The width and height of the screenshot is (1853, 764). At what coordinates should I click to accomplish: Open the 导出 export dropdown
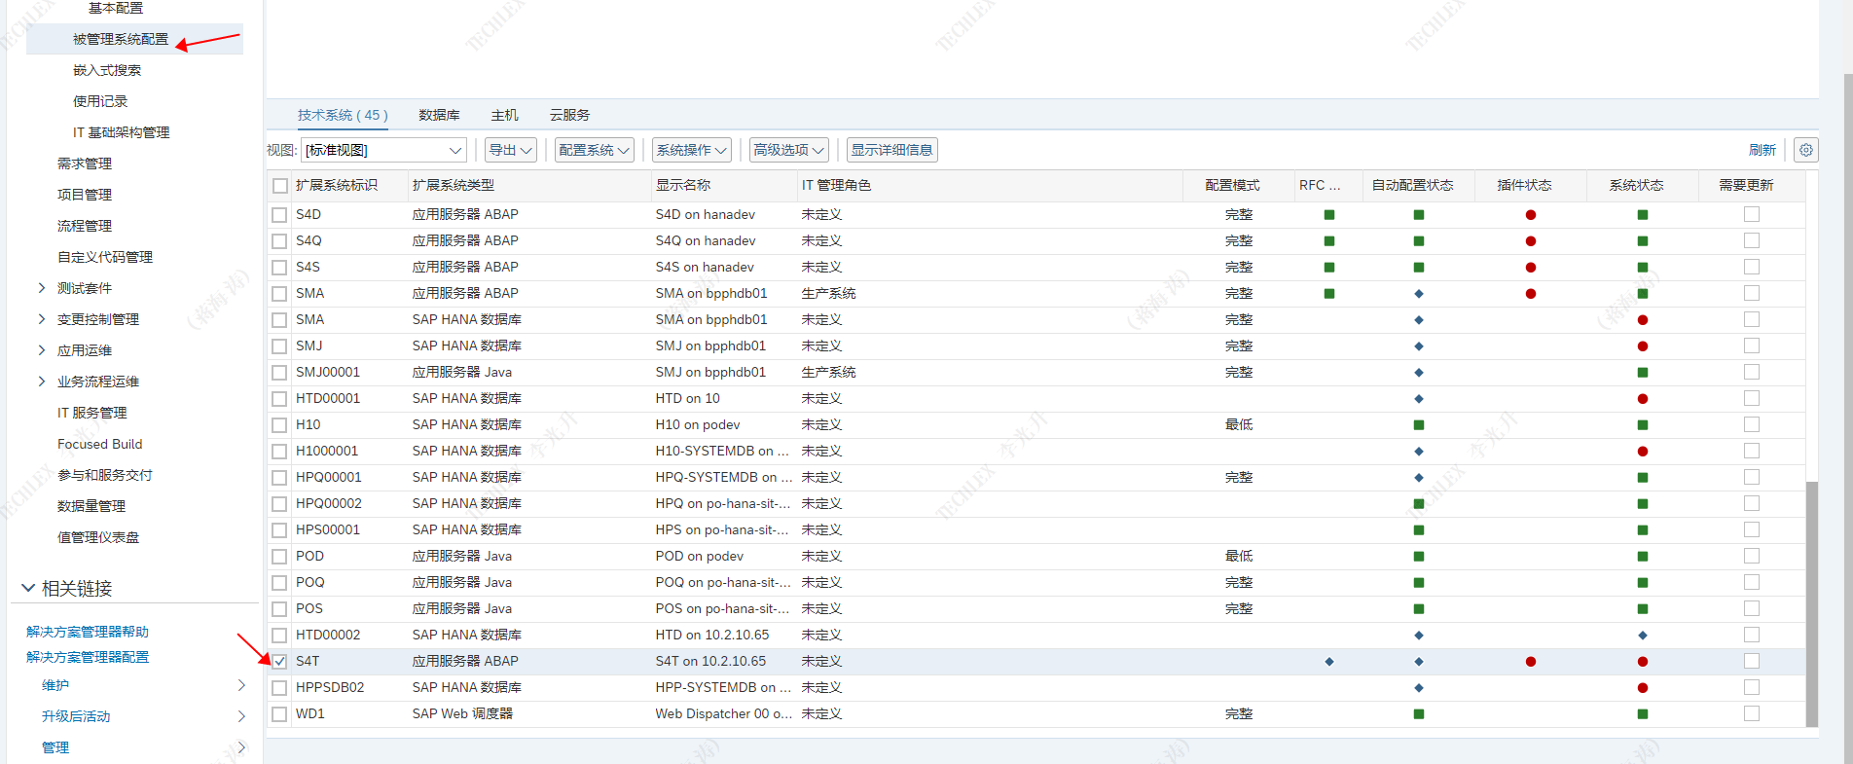(511, 150)
